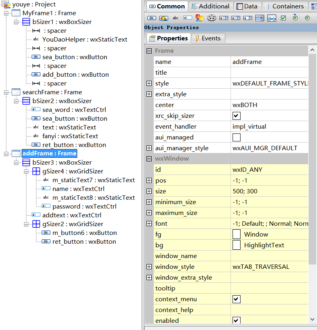Click the bg color swatch

[x=237, y=245]
